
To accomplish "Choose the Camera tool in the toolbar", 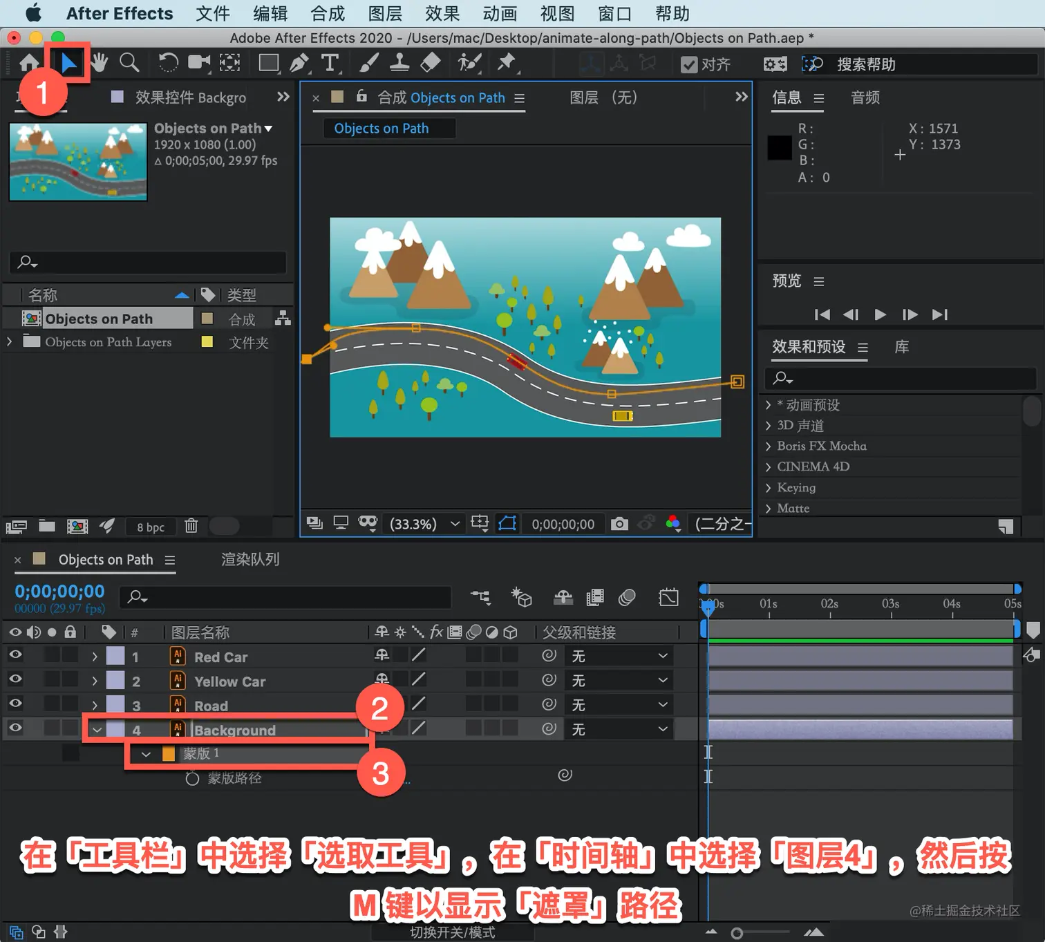I will tap(199, 63).
